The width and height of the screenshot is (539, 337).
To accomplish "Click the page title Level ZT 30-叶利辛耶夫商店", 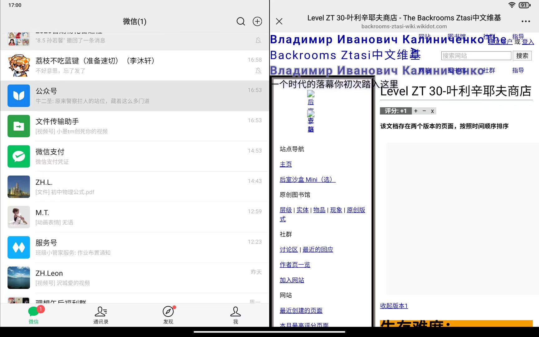I will pyautogui.click(x=456, y=91).
